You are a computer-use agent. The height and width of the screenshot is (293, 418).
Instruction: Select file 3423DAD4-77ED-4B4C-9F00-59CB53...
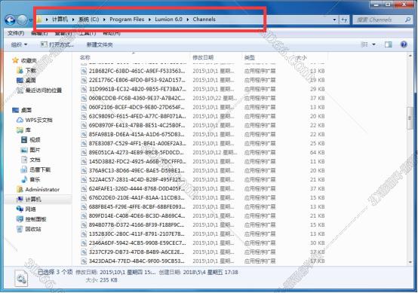[137, 261]
